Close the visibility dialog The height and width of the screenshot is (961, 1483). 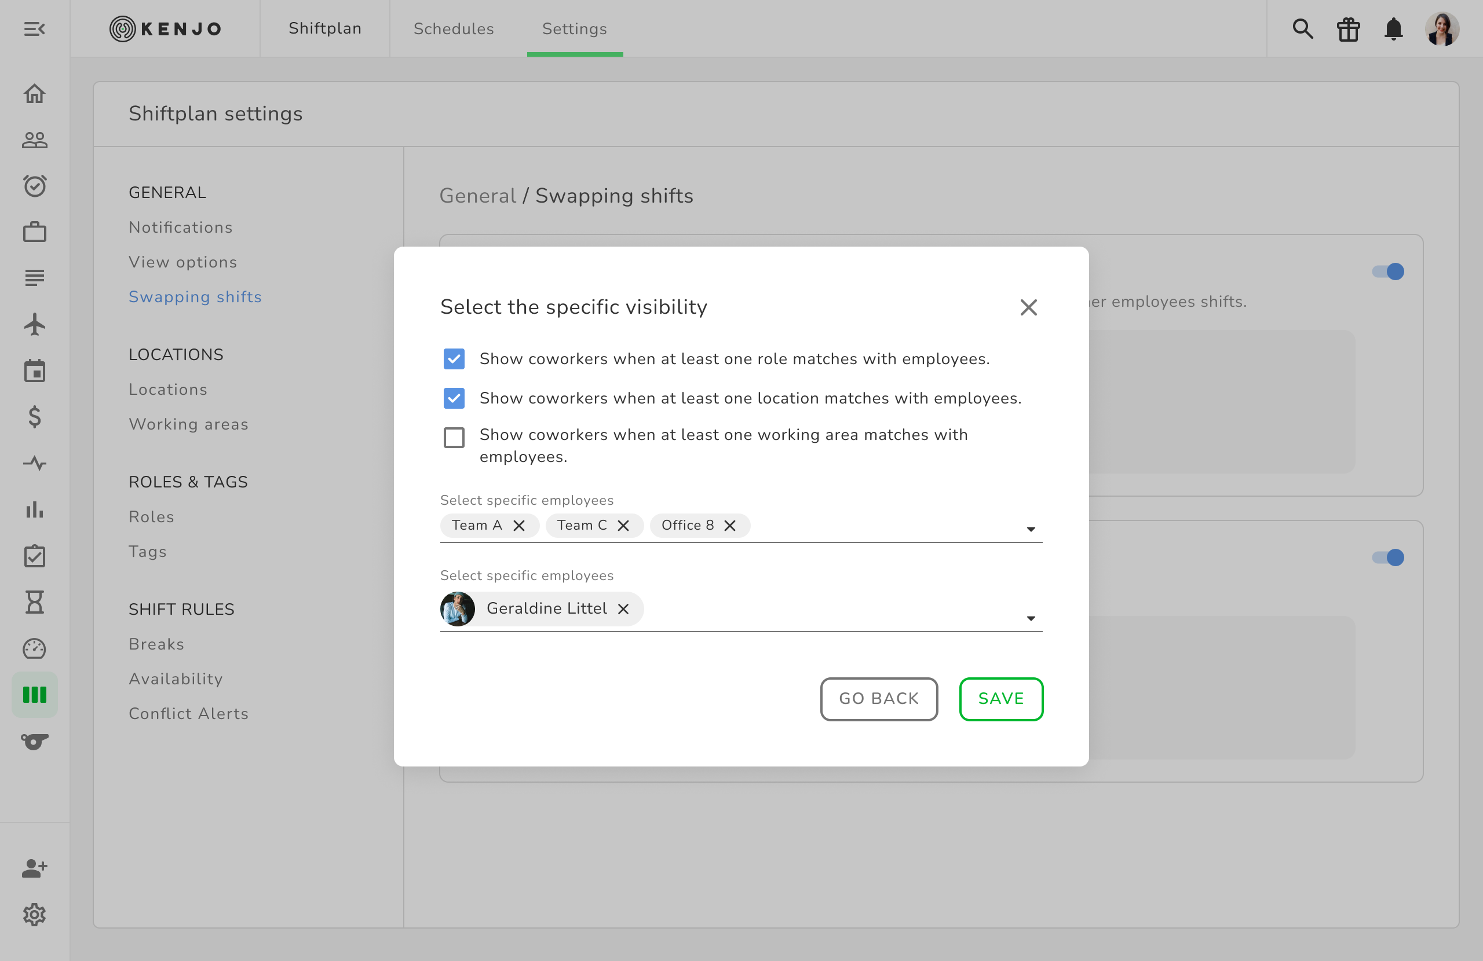coord(1028,307)
